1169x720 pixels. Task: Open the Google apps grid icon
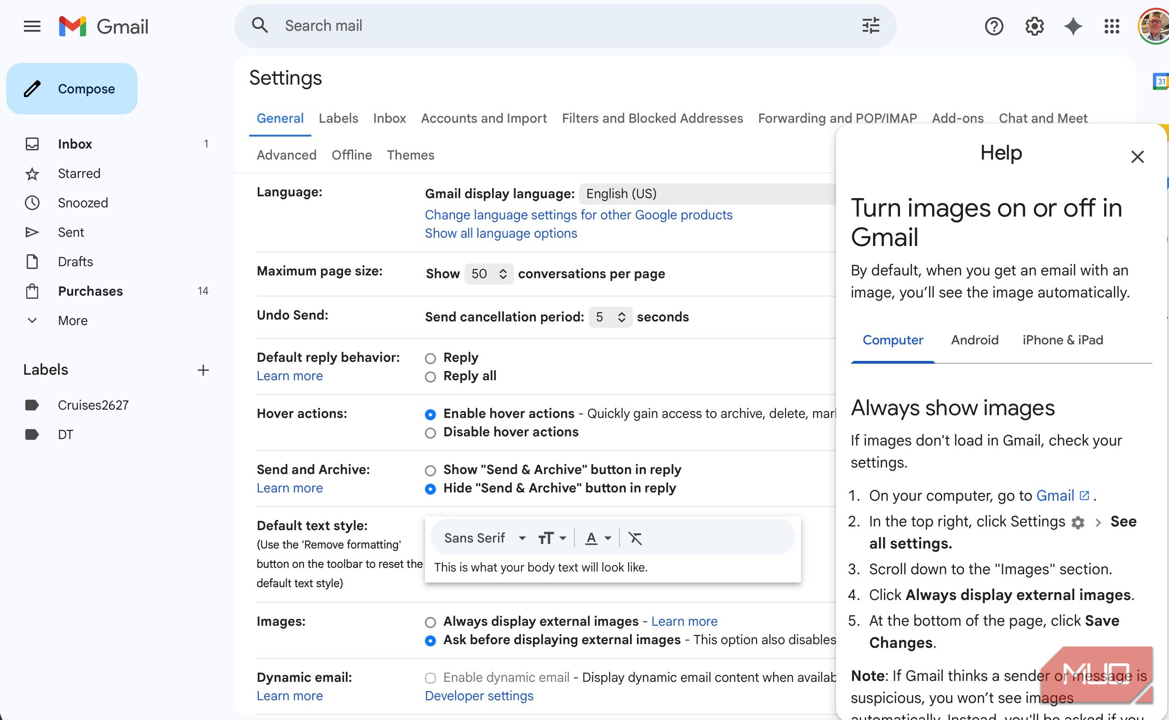[x=1112, y=26]
